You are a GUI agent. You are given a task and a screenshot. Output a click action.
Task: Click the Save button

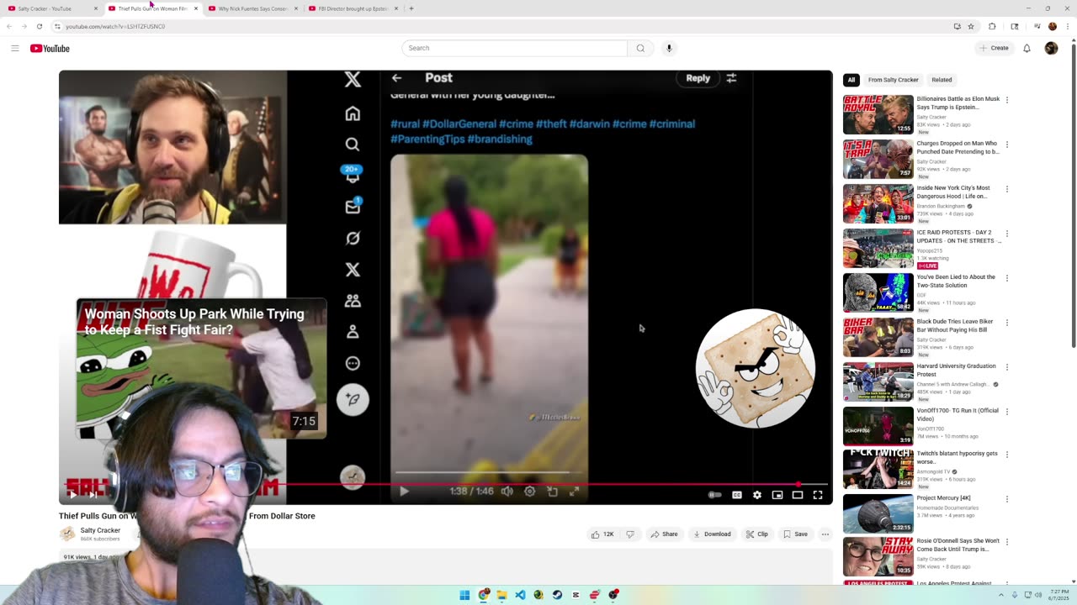pyautogui.click(x=796, y=534)
